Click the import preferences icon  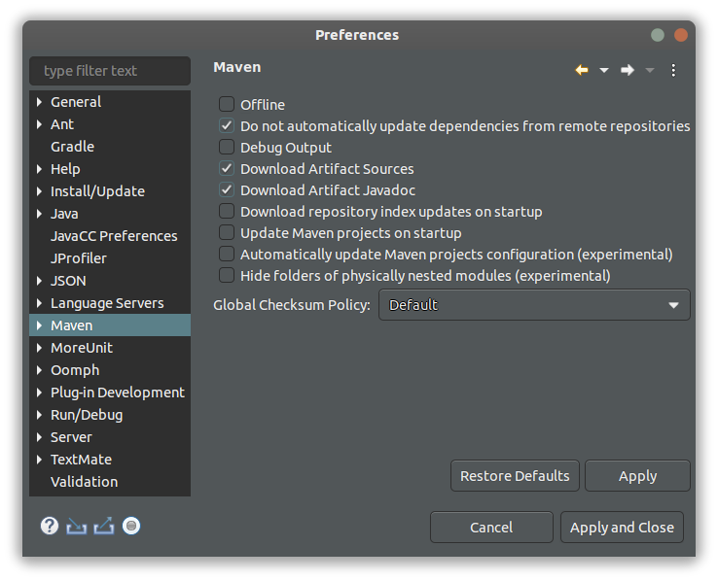click(77, 527)
